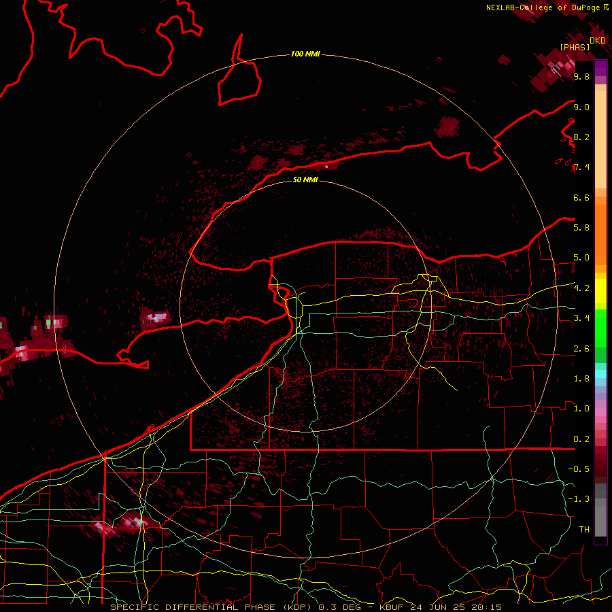Click the 24 JUN 25 date in the caption
The height and width of the screenshot is (612, 612).
click(438, 607)
